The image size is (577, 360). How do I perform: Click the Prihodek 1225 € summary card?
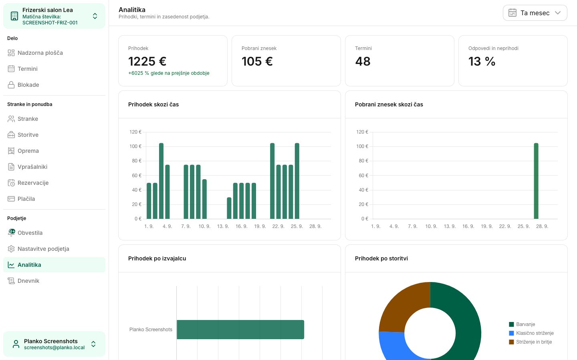coord(173,61)
